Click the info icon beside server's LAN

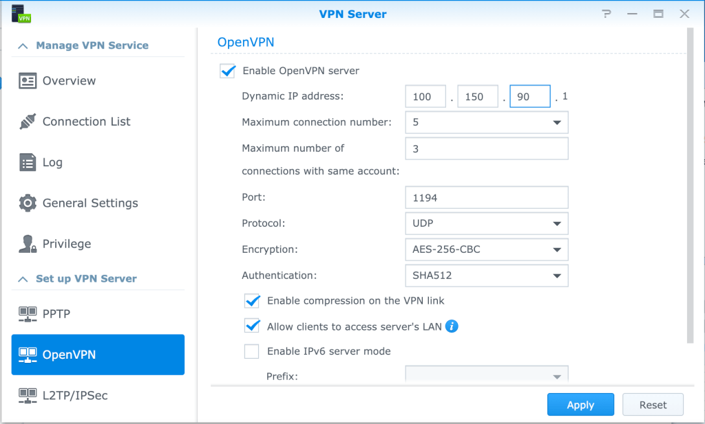pos(452,326)
